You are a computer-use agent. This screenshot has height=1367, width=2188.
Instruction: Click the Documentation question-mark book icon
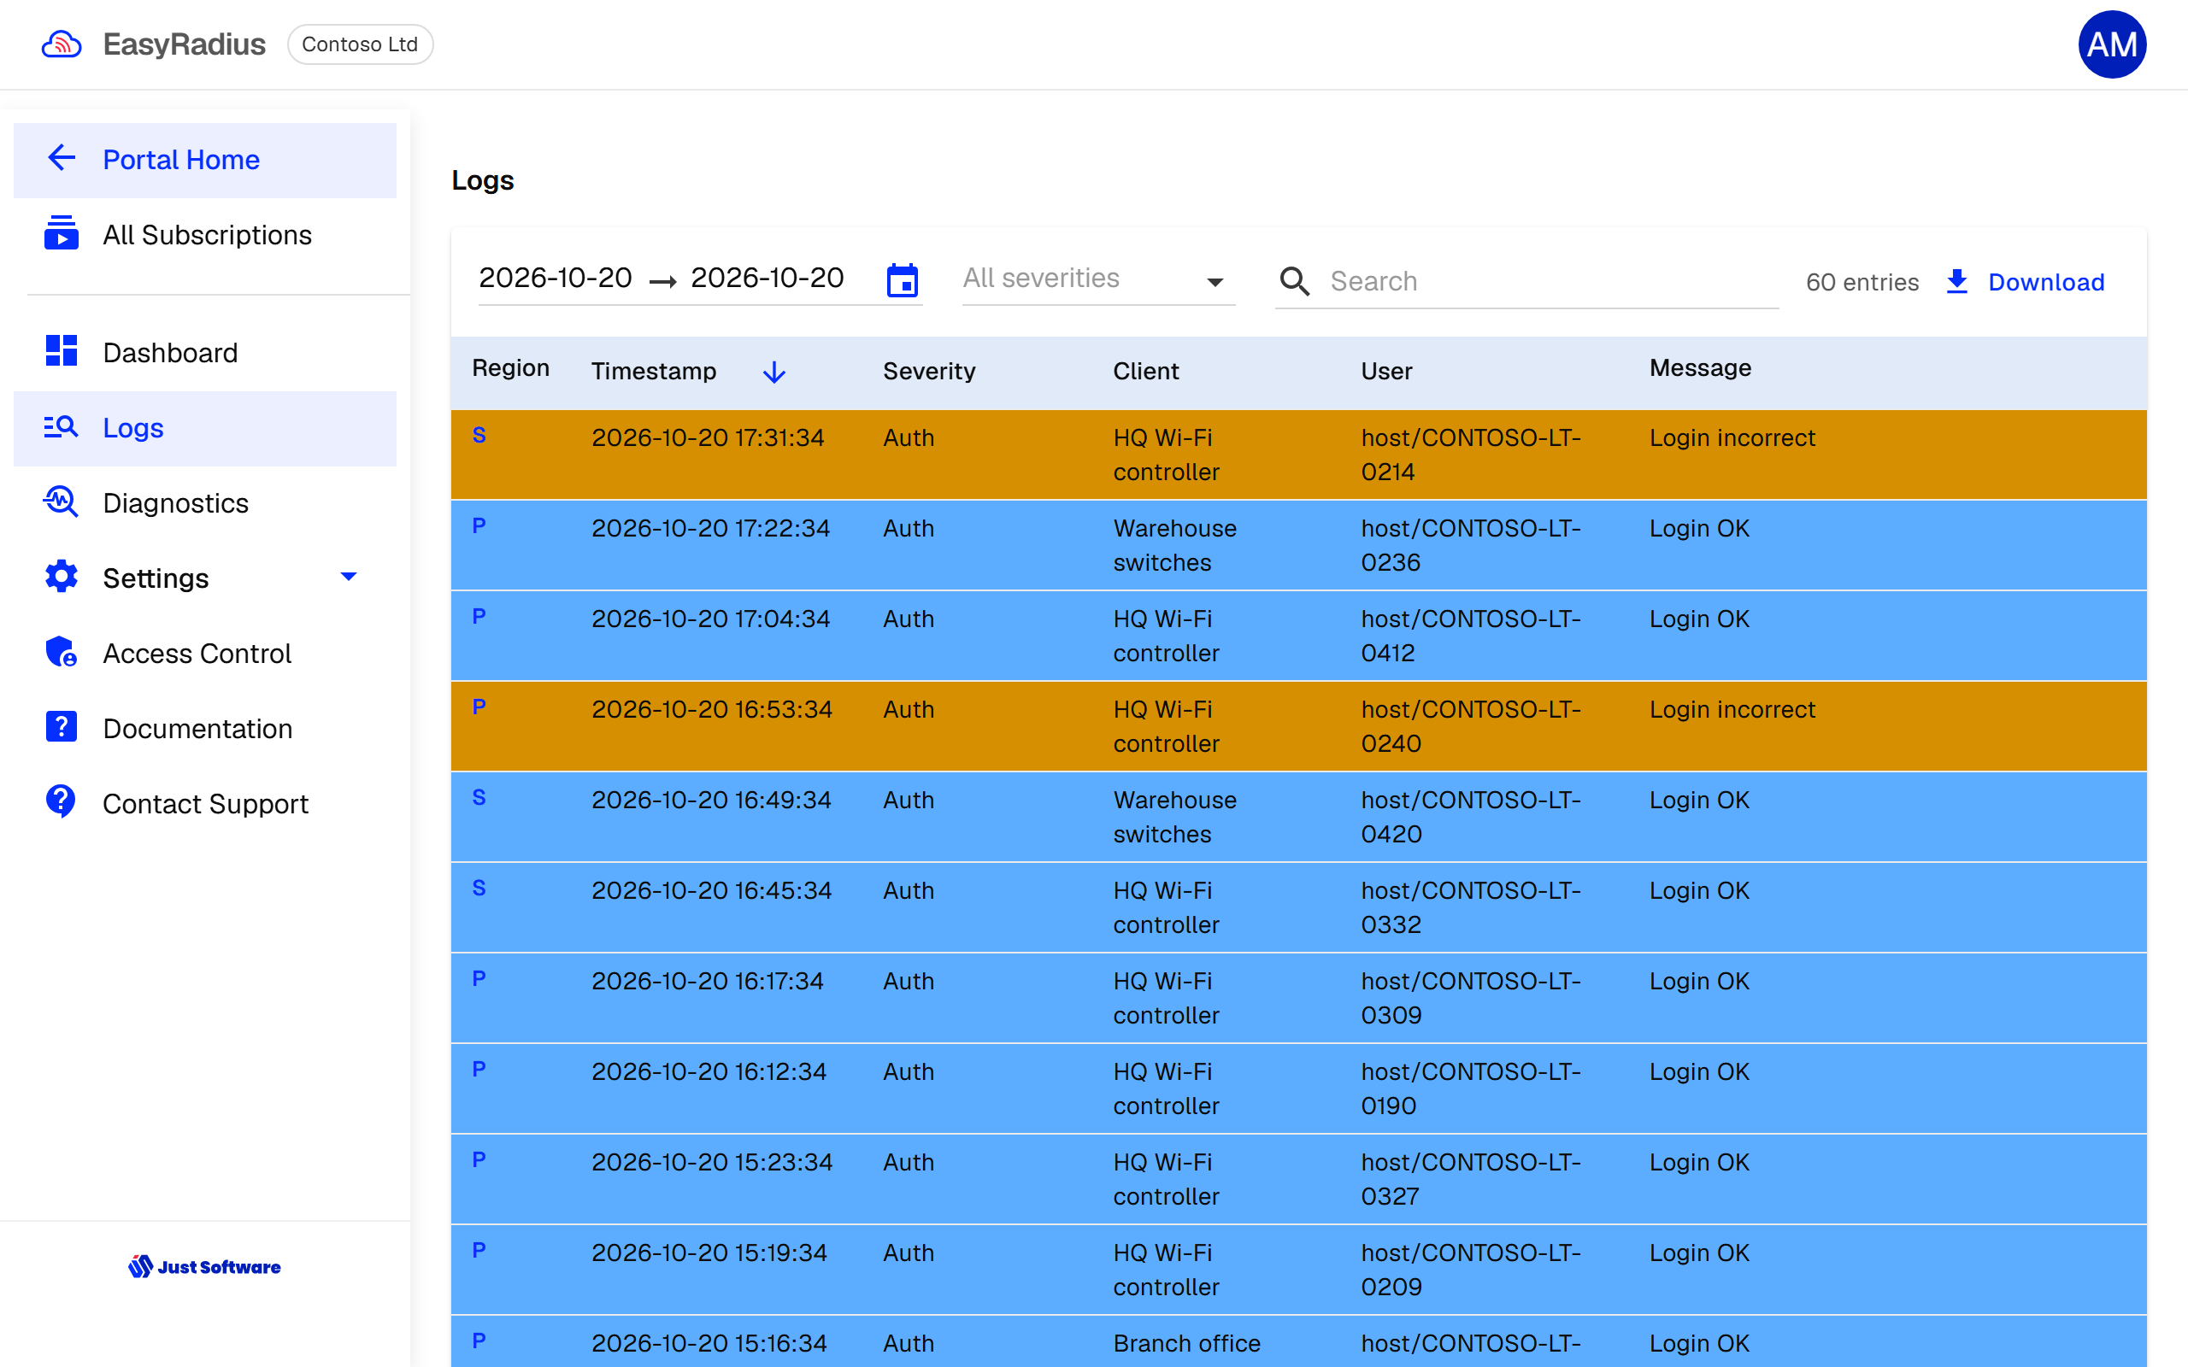(62, 727)
